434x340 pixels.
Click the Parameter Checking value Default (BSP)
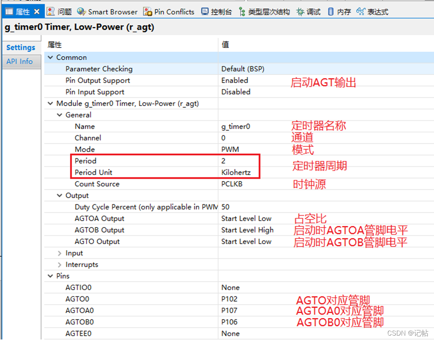(243, 69)
